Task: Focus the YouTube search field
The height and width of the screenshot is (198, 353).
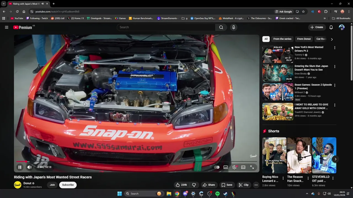Action: [166, 27]
